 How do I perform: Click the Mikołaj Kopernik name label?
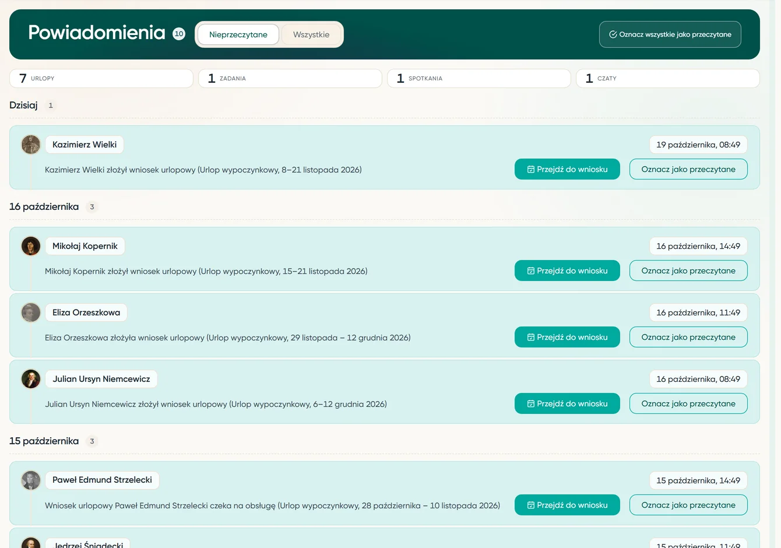click(x=85, y=246)
